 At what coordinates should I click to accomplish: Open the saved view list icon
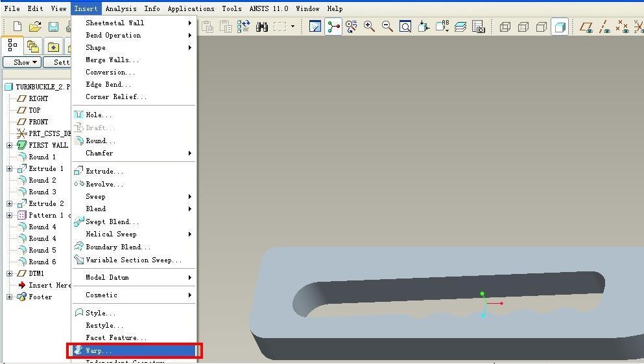[x=442, y=27]
